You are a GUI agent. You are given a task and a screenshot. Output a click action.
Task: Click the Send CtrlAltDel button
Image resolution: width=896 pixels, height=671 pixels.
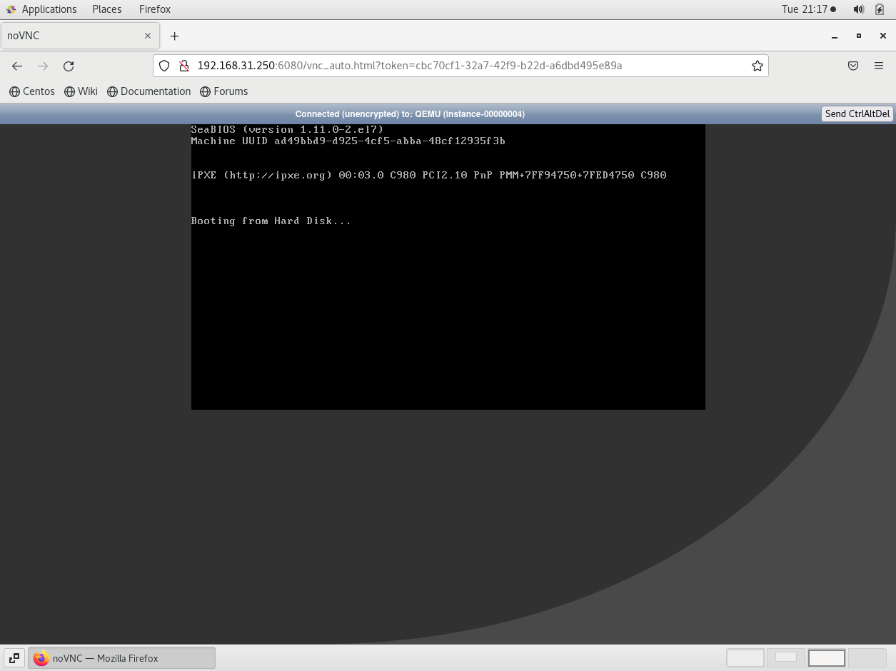[857, 113]
